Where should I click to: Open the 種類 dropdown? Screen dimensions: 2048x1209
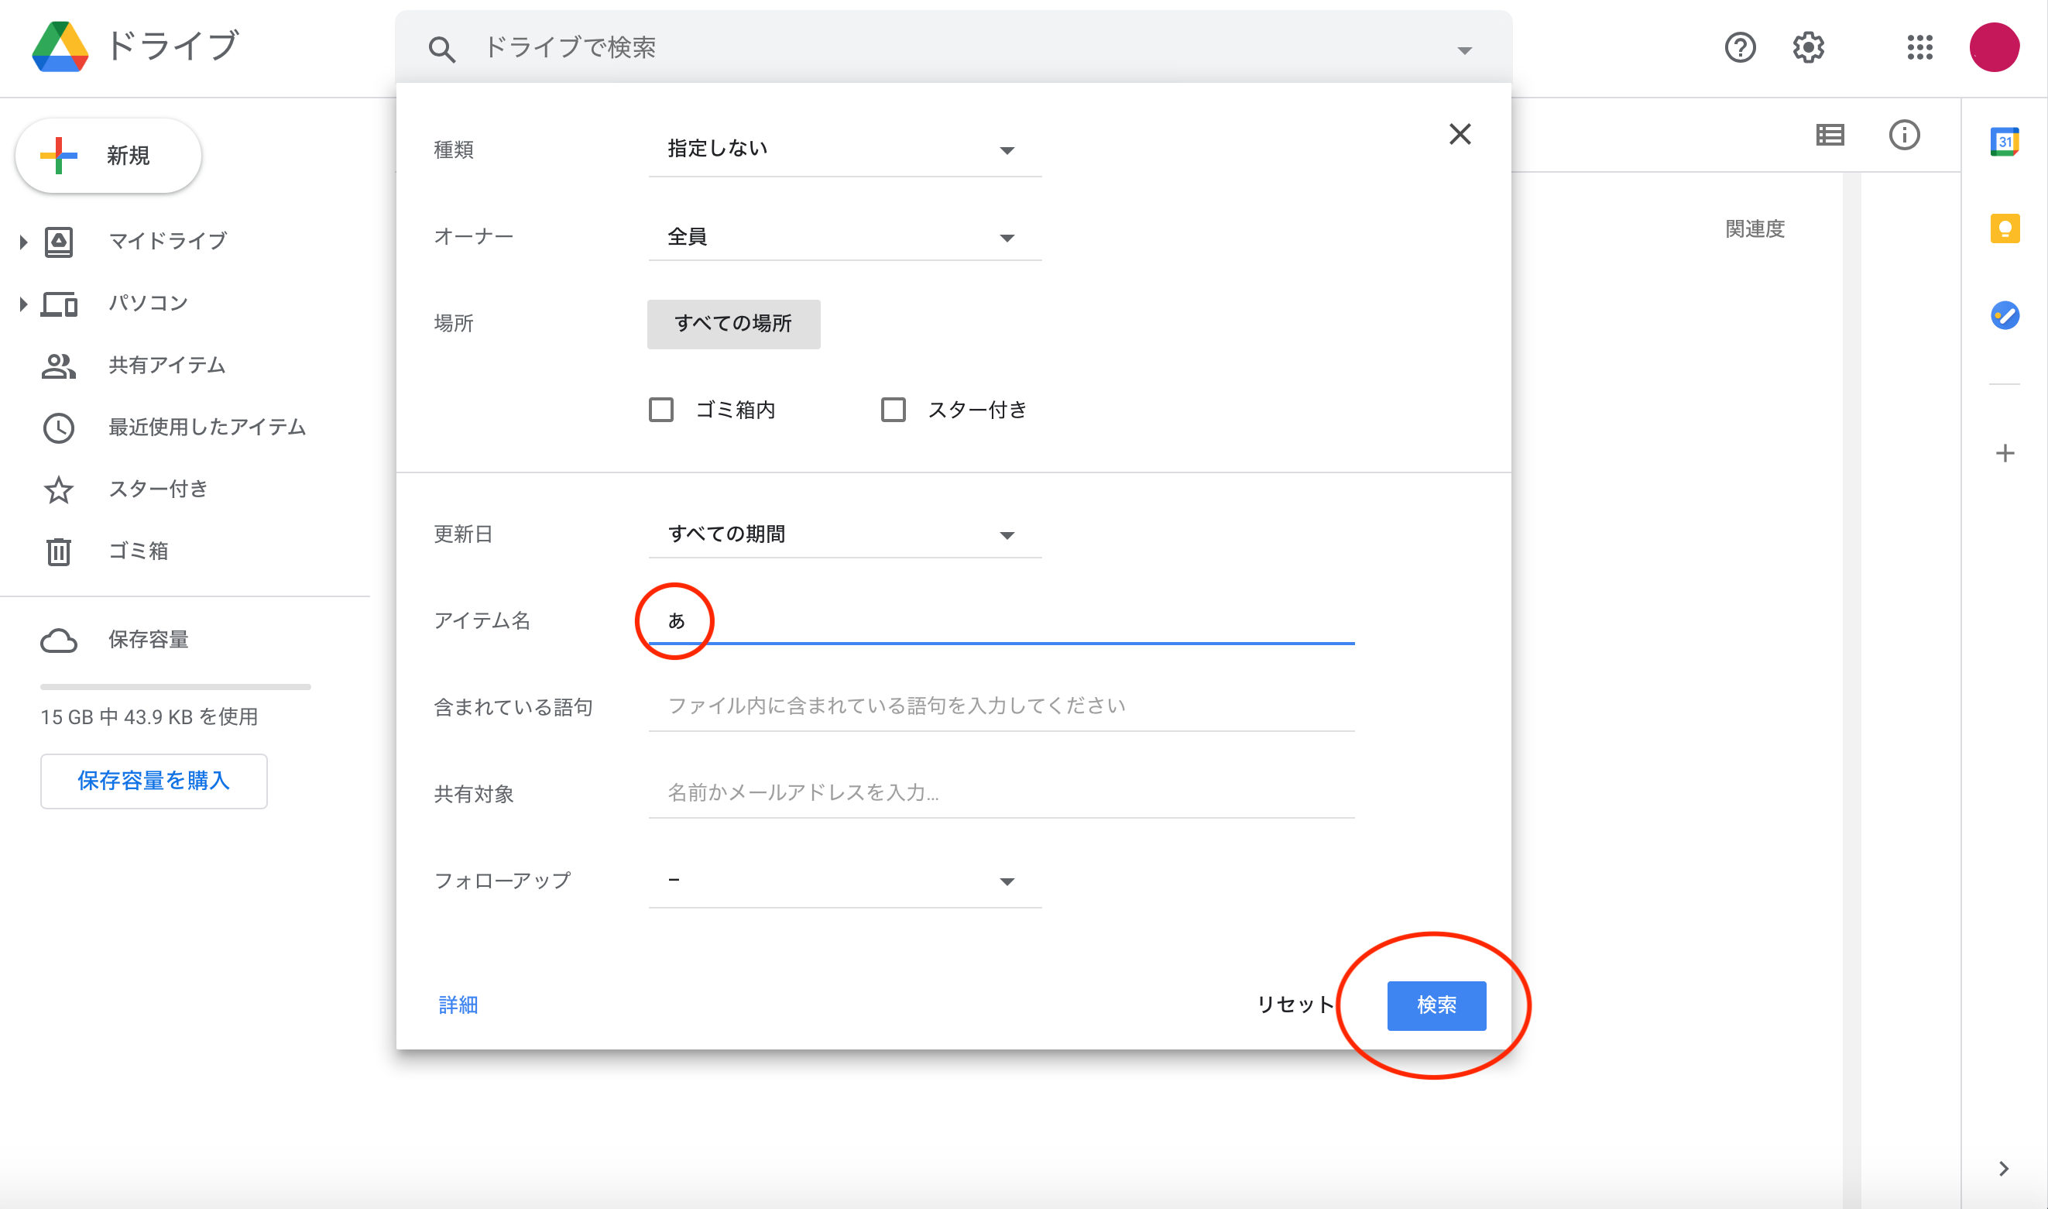point(845,149)
